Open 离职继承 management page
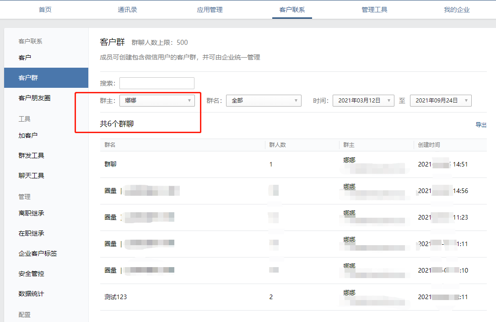Screen dimensions: 496x322 click(x=31, y=214)
